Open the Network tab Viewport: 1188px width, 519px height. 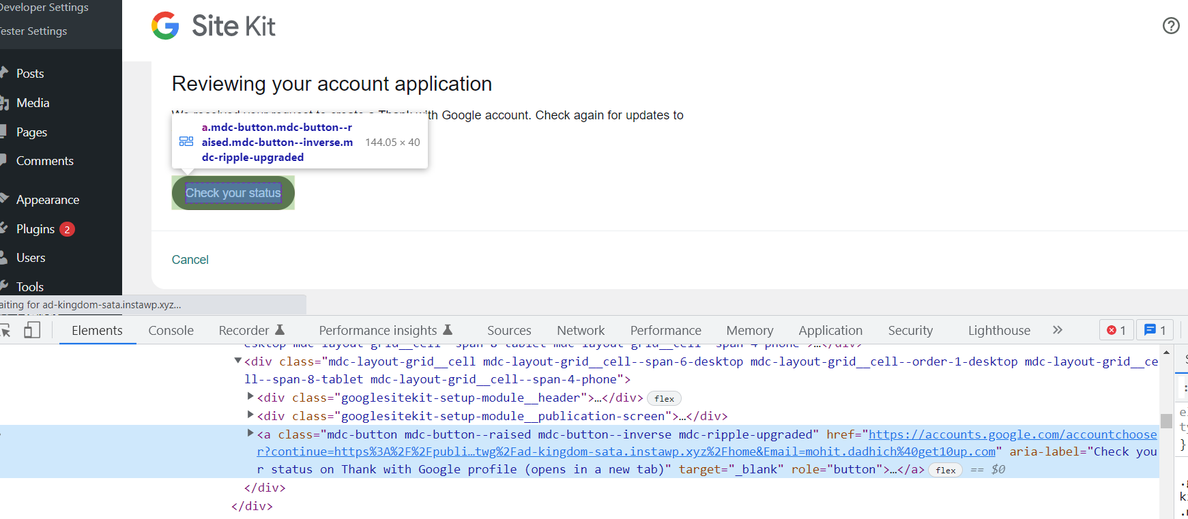[581, 331]
